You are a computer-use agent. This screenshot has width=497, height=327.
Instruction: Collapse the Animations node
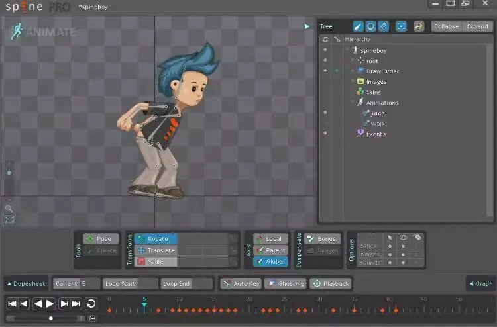353,102
